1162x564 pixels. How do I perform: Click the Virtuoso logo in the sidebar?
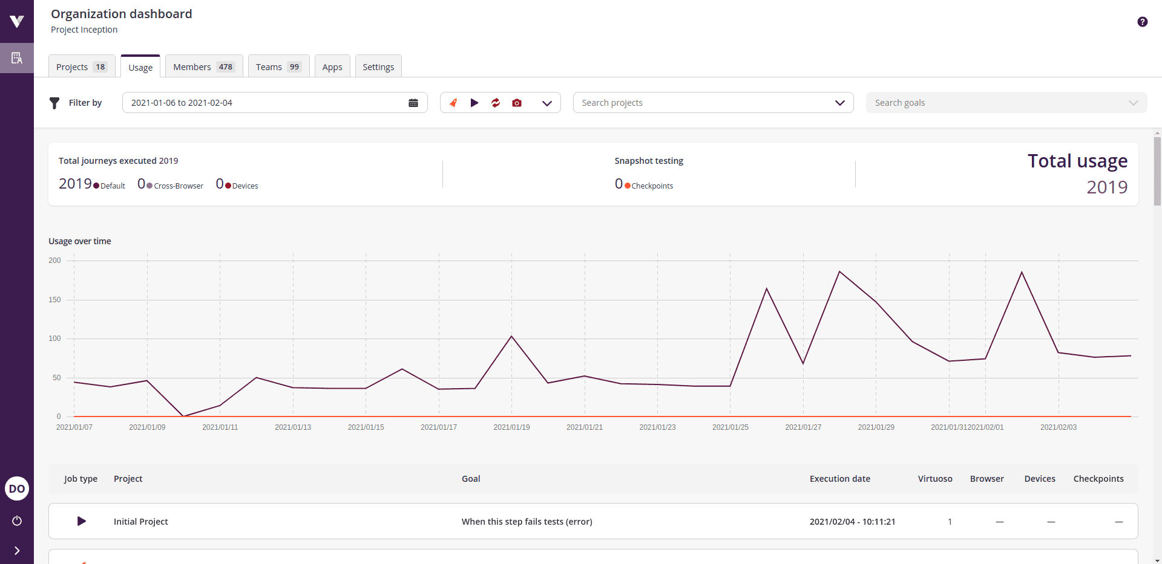tap(16, 21)
